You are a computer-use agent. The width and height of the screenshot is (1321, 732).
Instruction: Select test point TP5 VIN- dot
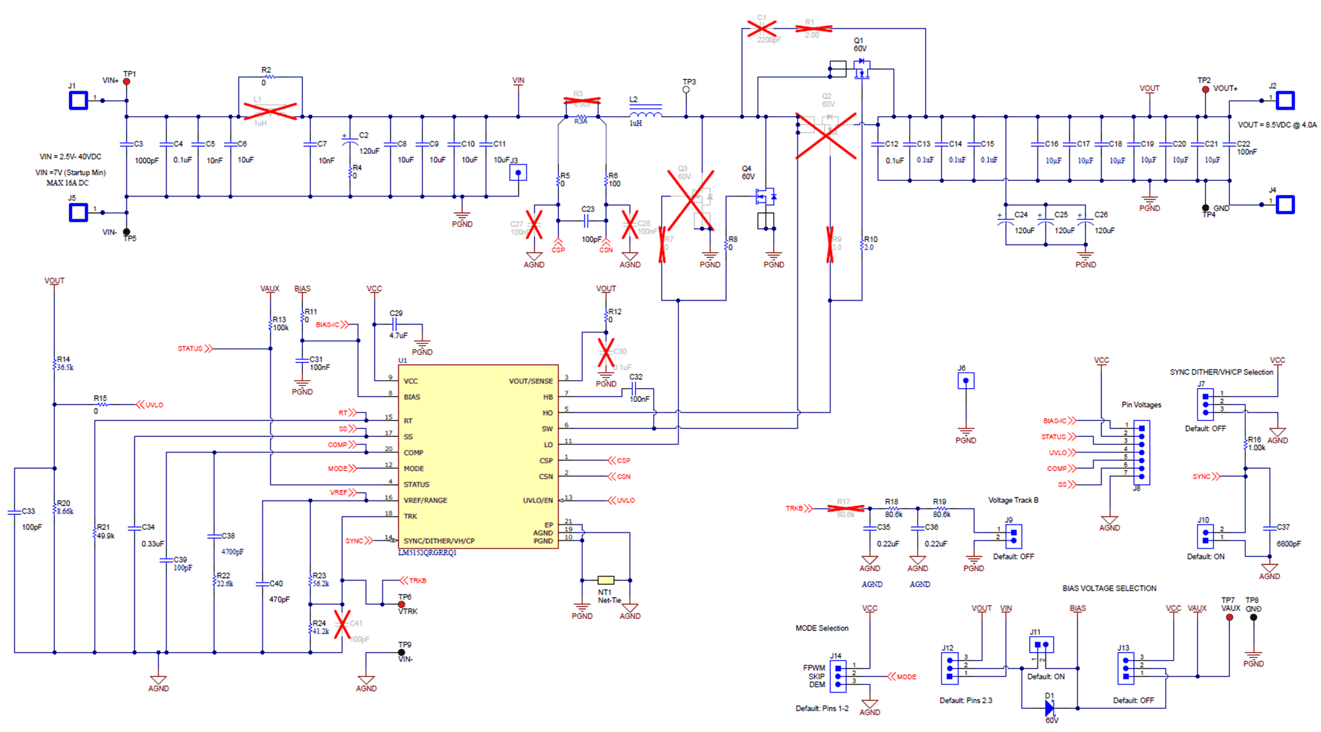coord(126,232)
